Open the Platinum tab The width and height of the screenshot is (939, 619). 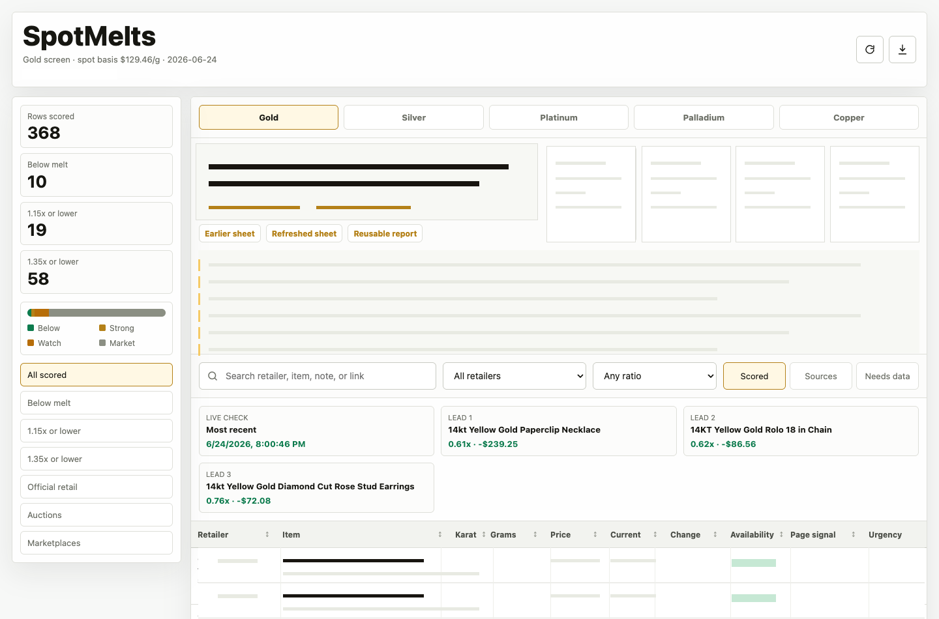point(559,117)
